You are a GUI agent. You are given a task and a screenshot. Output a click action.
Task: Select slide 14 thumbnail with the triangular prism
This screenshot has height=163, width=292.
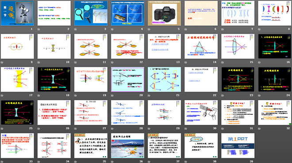(x=201, y=46)
